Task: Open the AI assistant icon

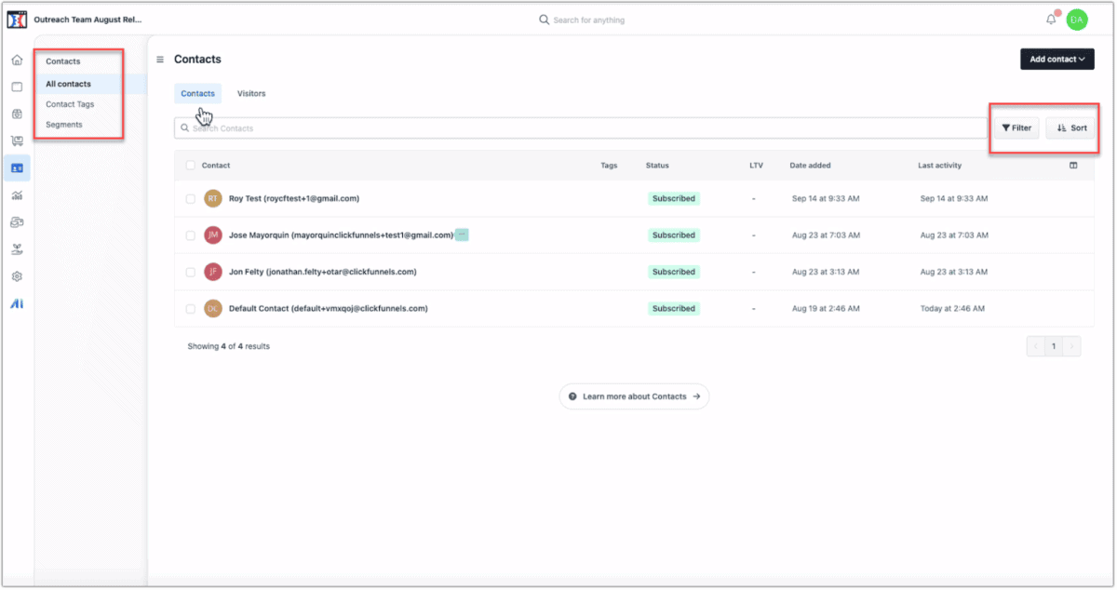Action: click(17, 304)
